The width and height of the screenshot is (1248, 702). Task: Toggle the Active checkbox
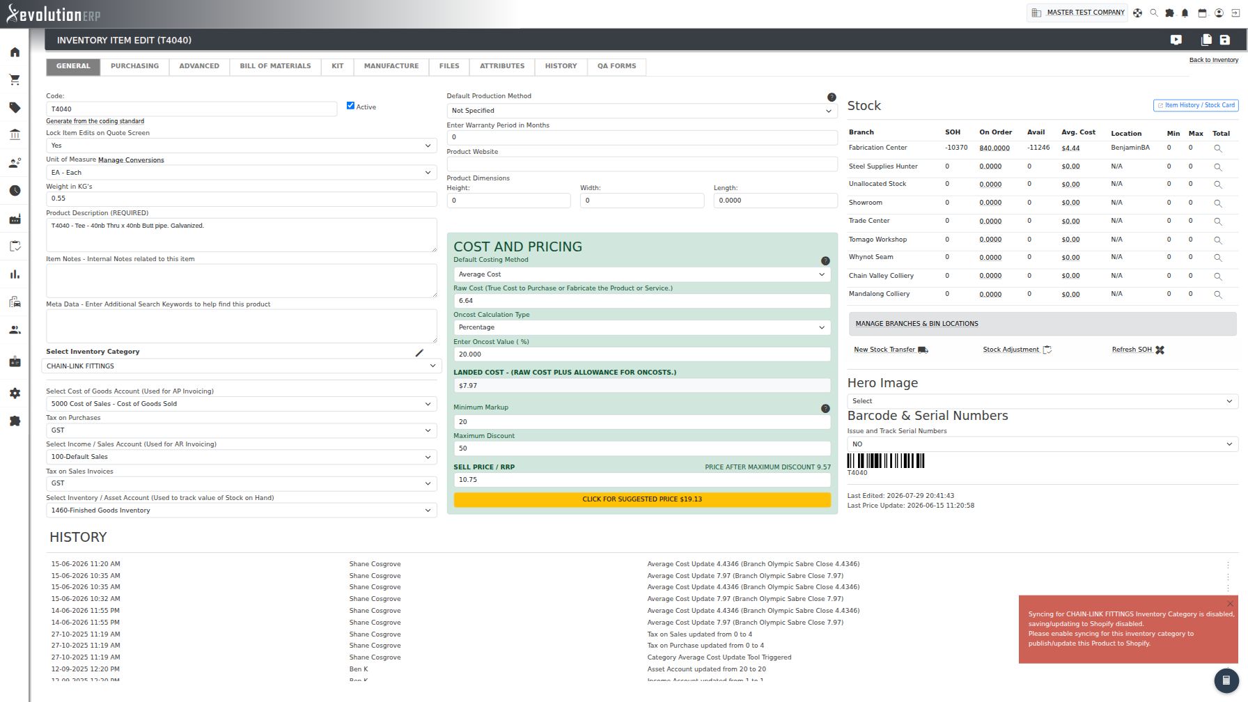click(350, 106)
